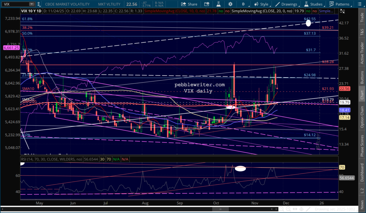Click the far-left scrollbar arrow
The image size is (366, 213).
pos(3,209)
